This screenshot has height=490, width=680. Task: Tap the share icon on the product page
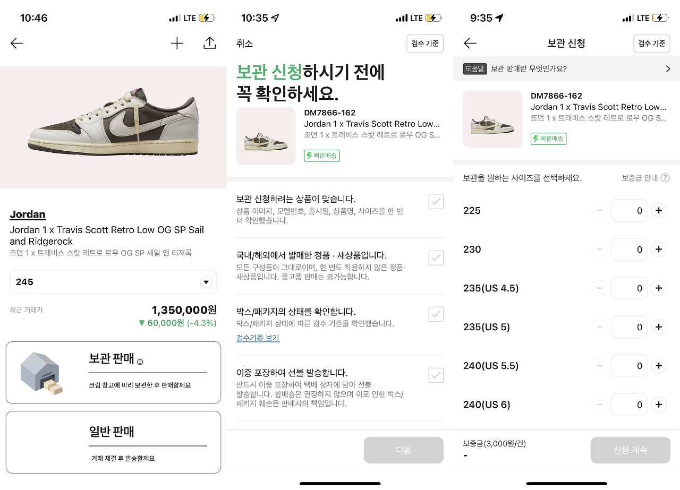[210, 44]
